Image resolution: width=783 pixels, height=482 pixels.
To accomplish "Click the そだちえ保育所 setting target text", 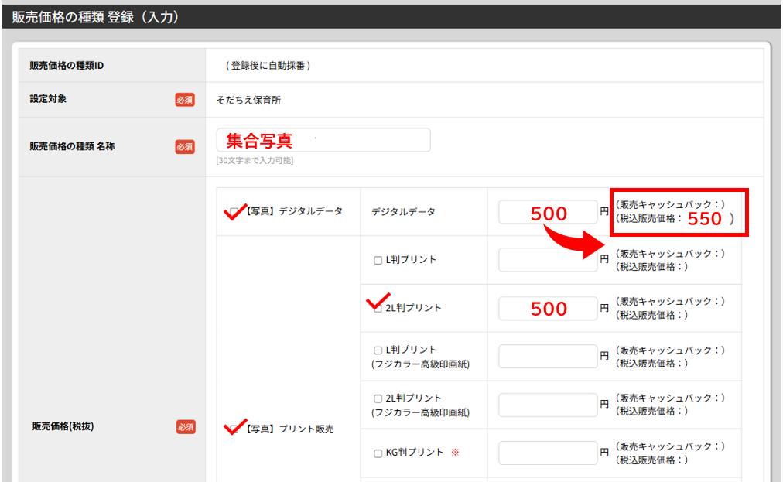I will (x=249, y=101).
